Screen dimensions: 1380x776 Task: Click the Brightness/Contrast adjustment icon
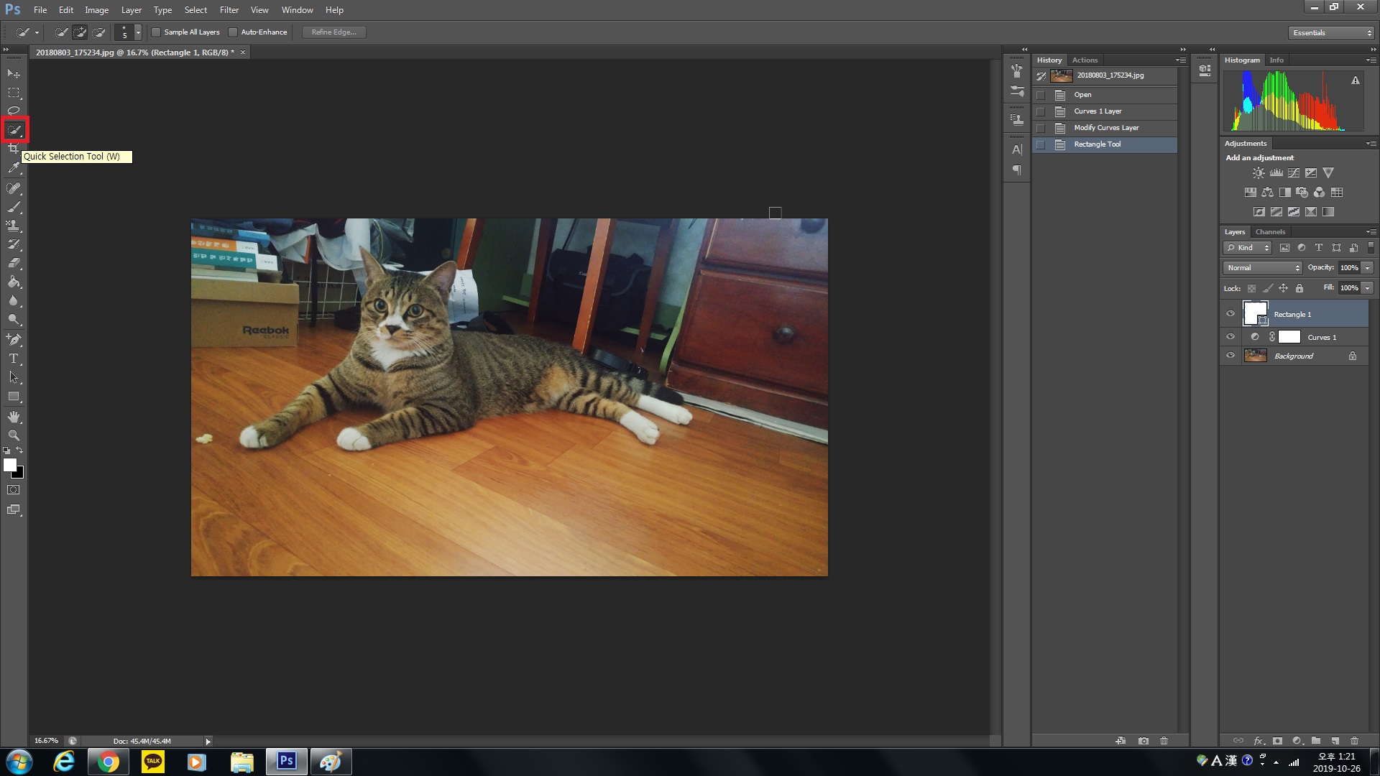click(1258, 173)
